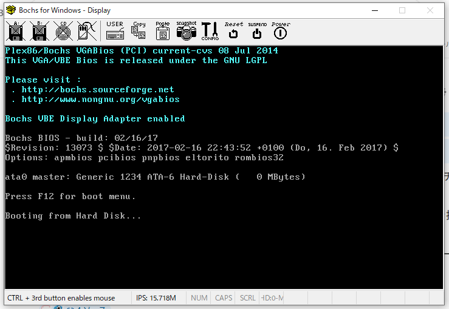
Task: Click the Paste clipboard icon
Action: pyautogui.click(x=163, y=30)
